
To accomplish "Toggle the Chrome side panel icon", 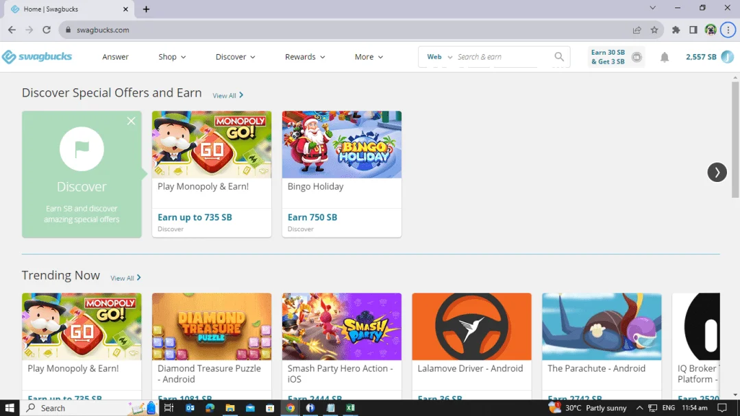I will [693, 29].
